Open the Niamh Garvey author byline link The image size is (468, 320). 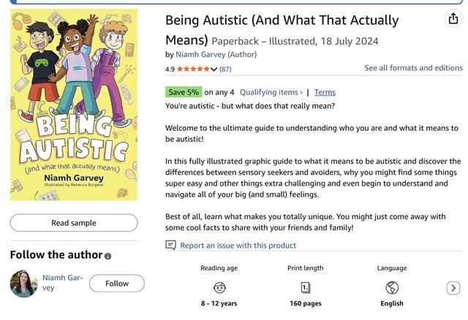click(x=201, y=54)
